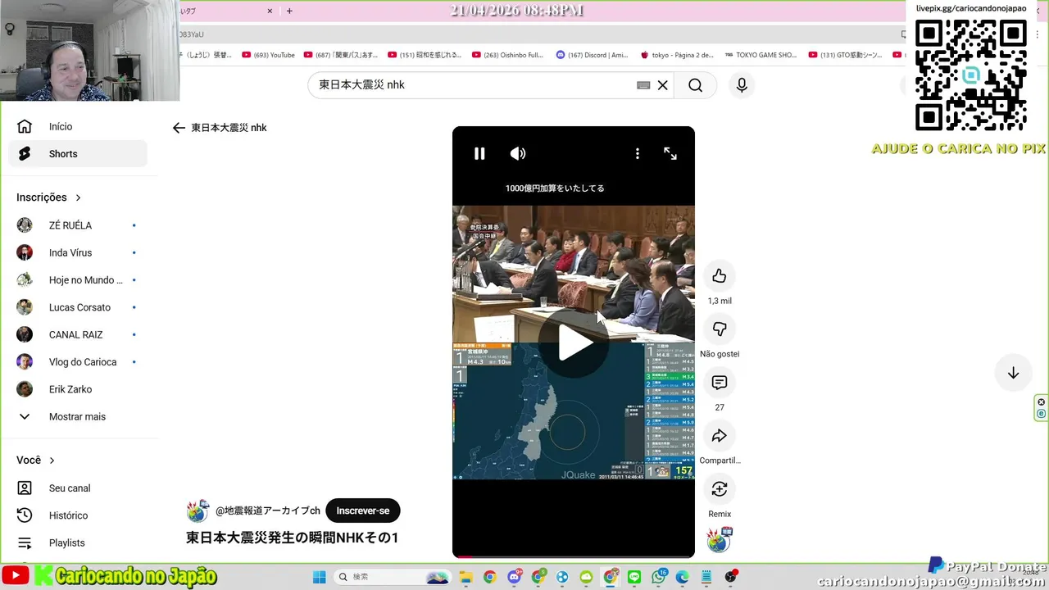Select Shorts in the sidebar

tap(78, 153)
